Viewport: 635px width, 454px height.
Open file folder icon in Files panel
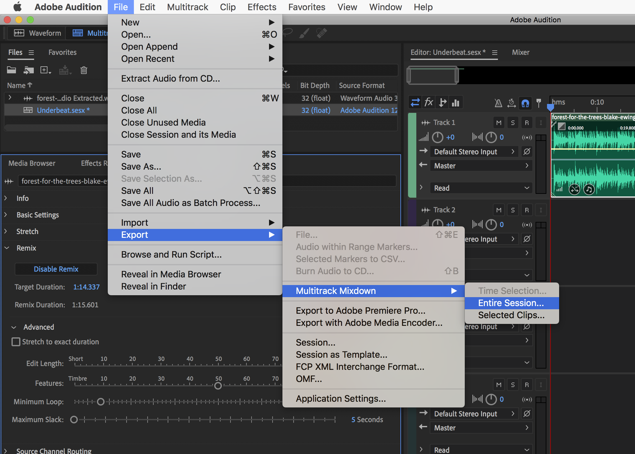click(11, 70)
